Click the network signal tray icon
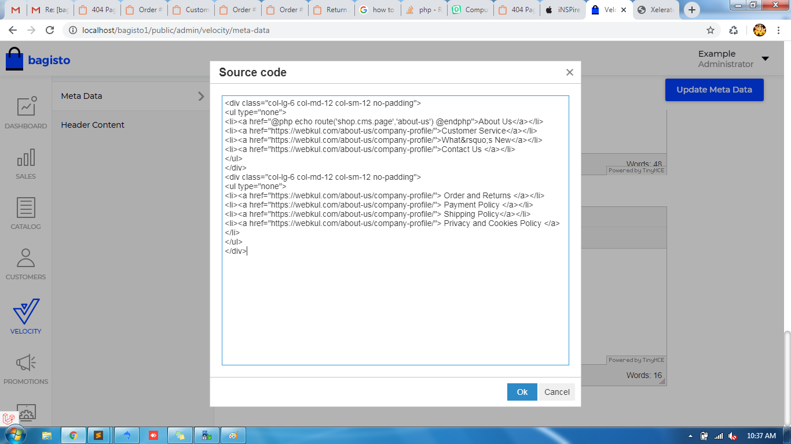Image resolution: width=791 pixels, height=444 pixels. (719, 436)
